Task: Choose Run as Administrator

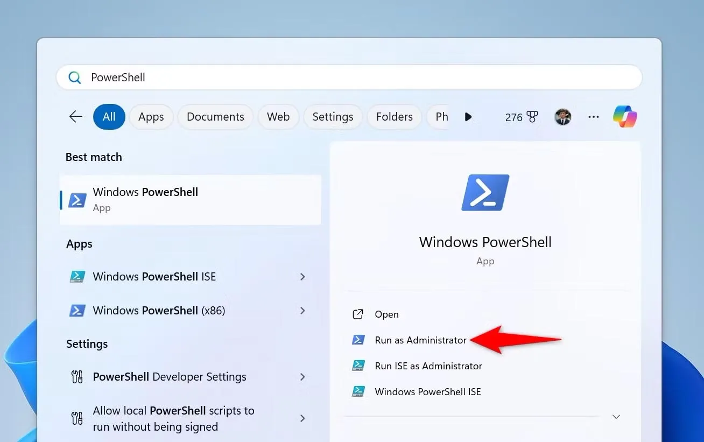Action: (x=421, y=340)
